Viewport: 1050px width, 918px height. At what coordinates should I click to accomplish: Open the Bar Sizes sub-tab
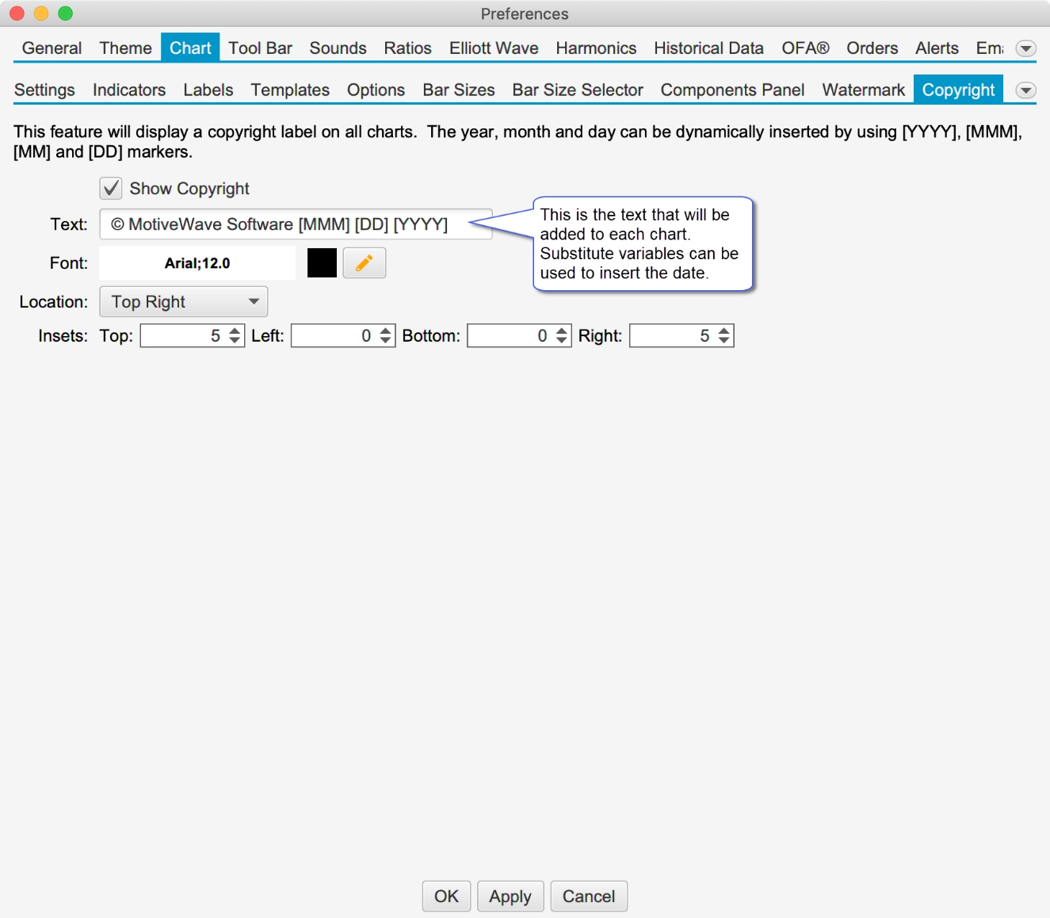[x=459, y=90]
